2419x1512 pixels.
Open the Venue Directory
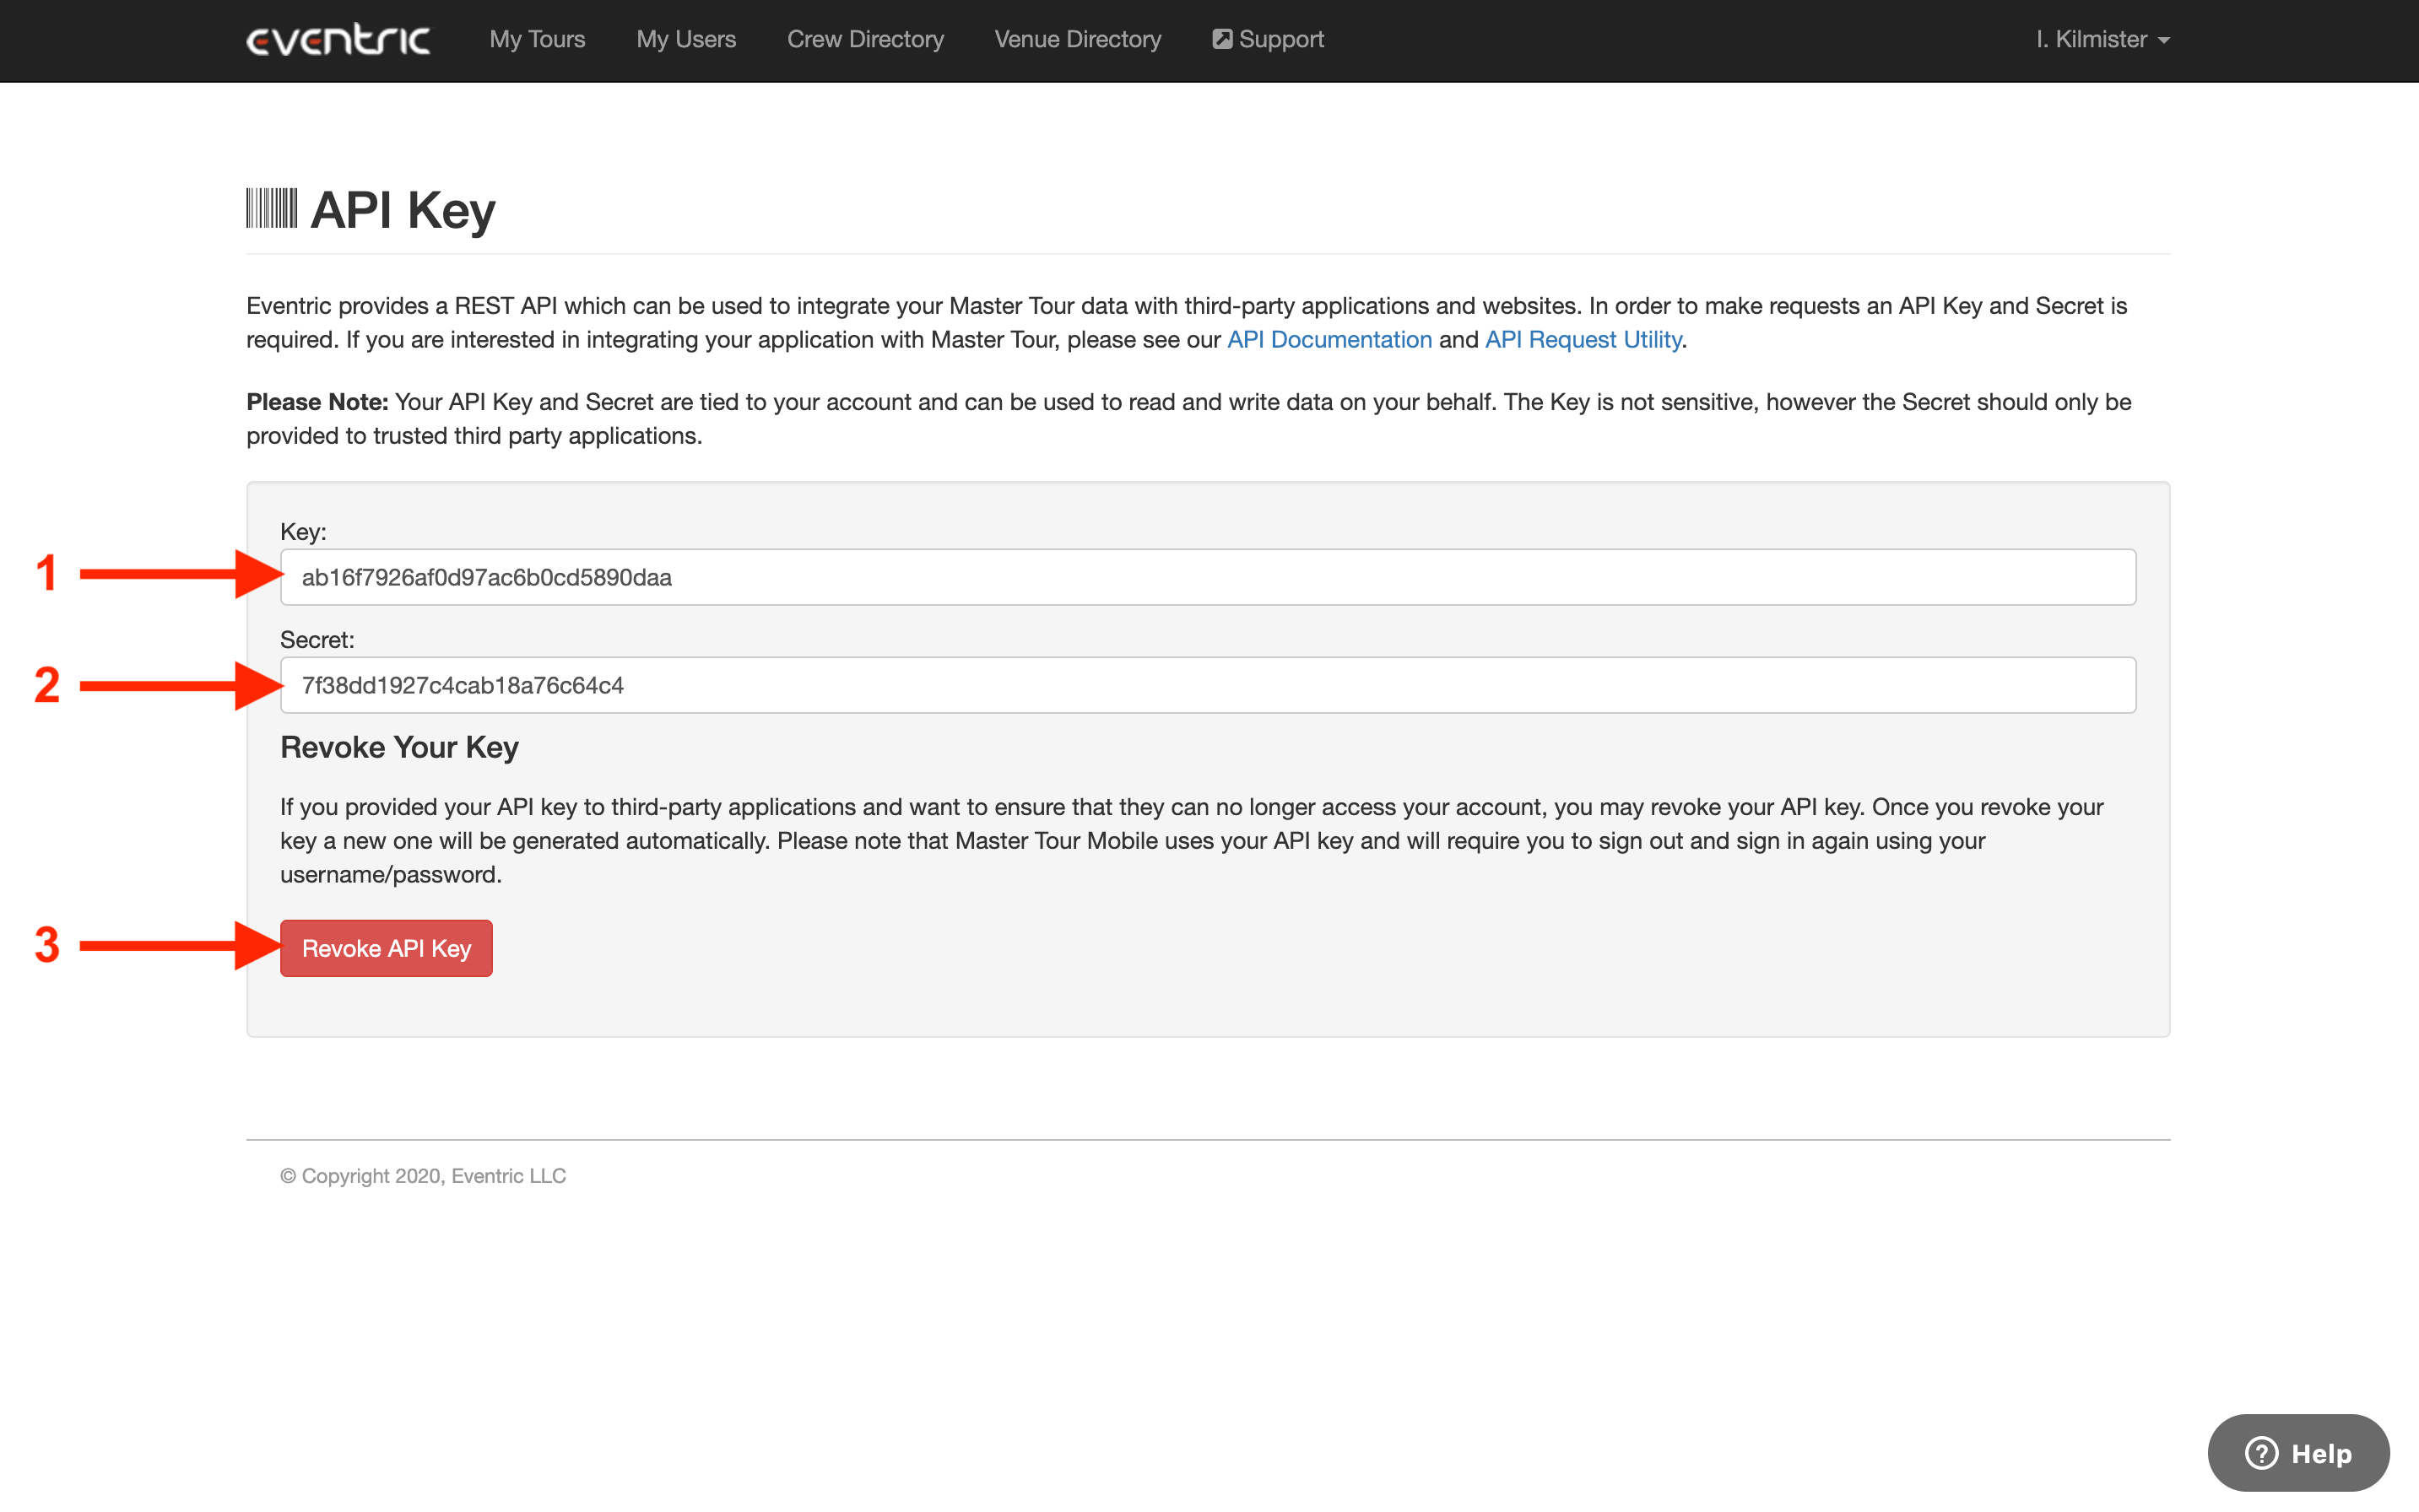[1078, 39]
